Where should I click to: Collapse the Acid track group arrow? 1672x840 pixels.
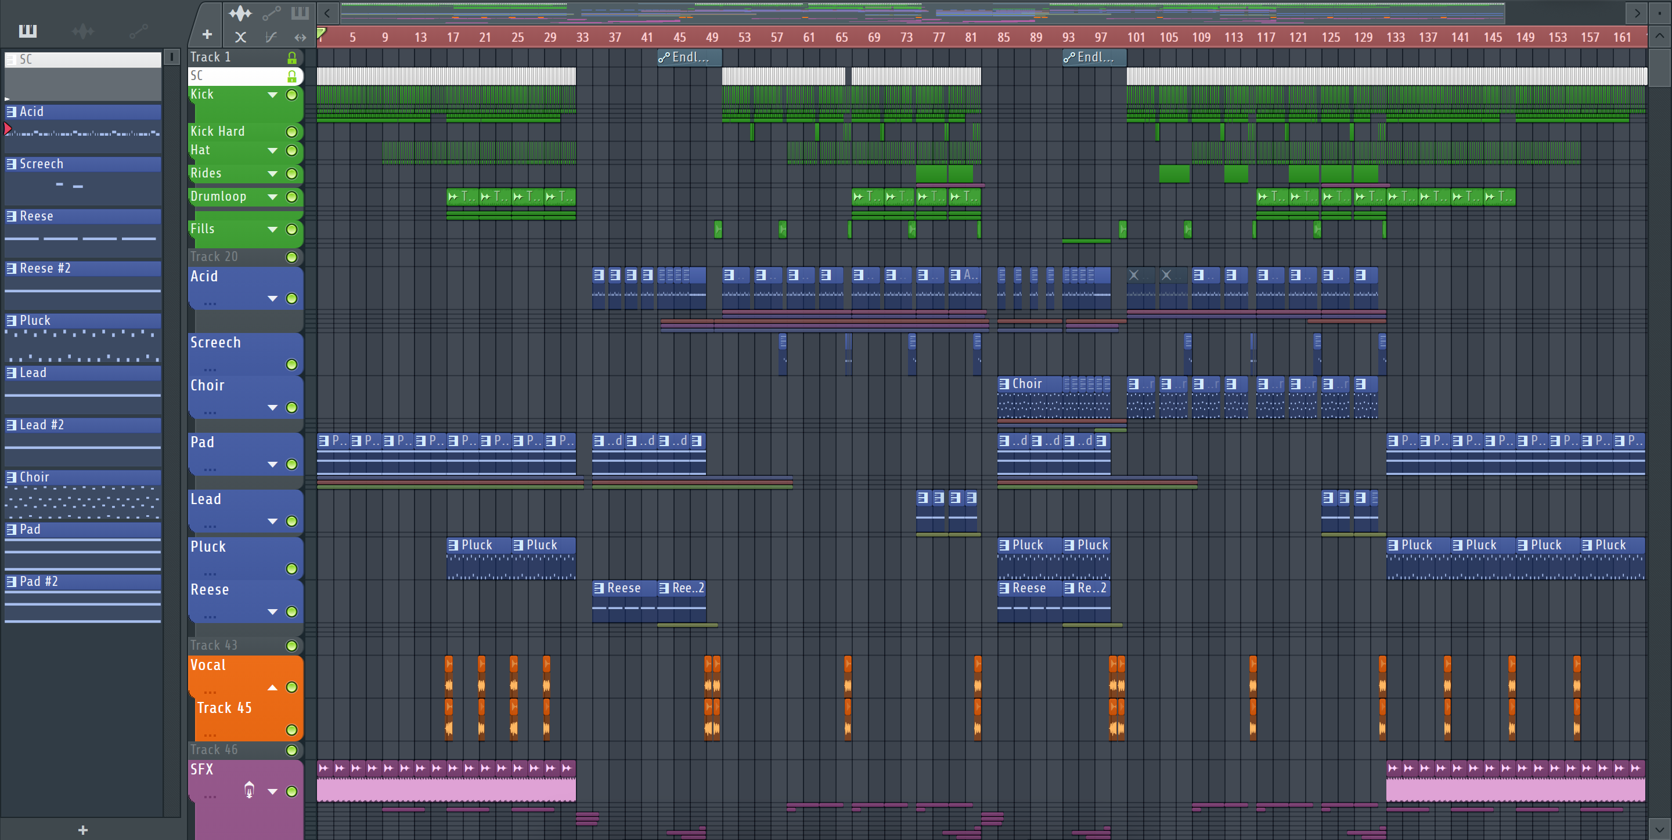pos(273,299)
